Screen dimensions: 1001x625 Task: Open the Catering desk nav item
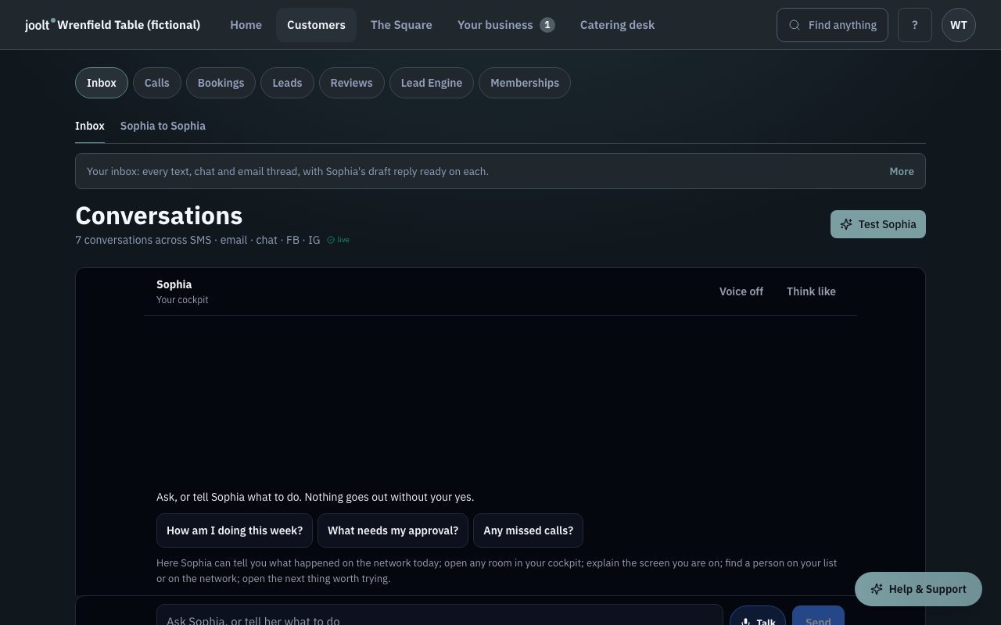click(x=618, y=25)
